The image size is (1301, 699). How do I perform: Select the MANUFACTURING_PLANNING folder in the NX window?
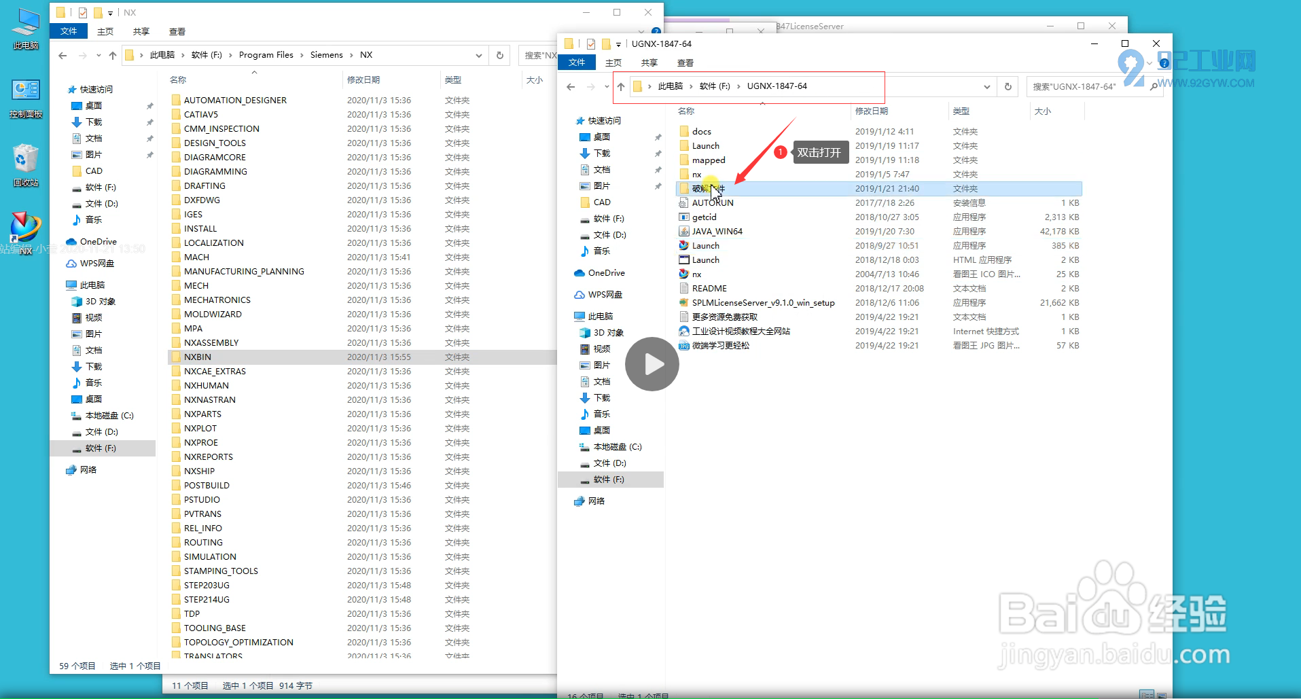point(243,272)
